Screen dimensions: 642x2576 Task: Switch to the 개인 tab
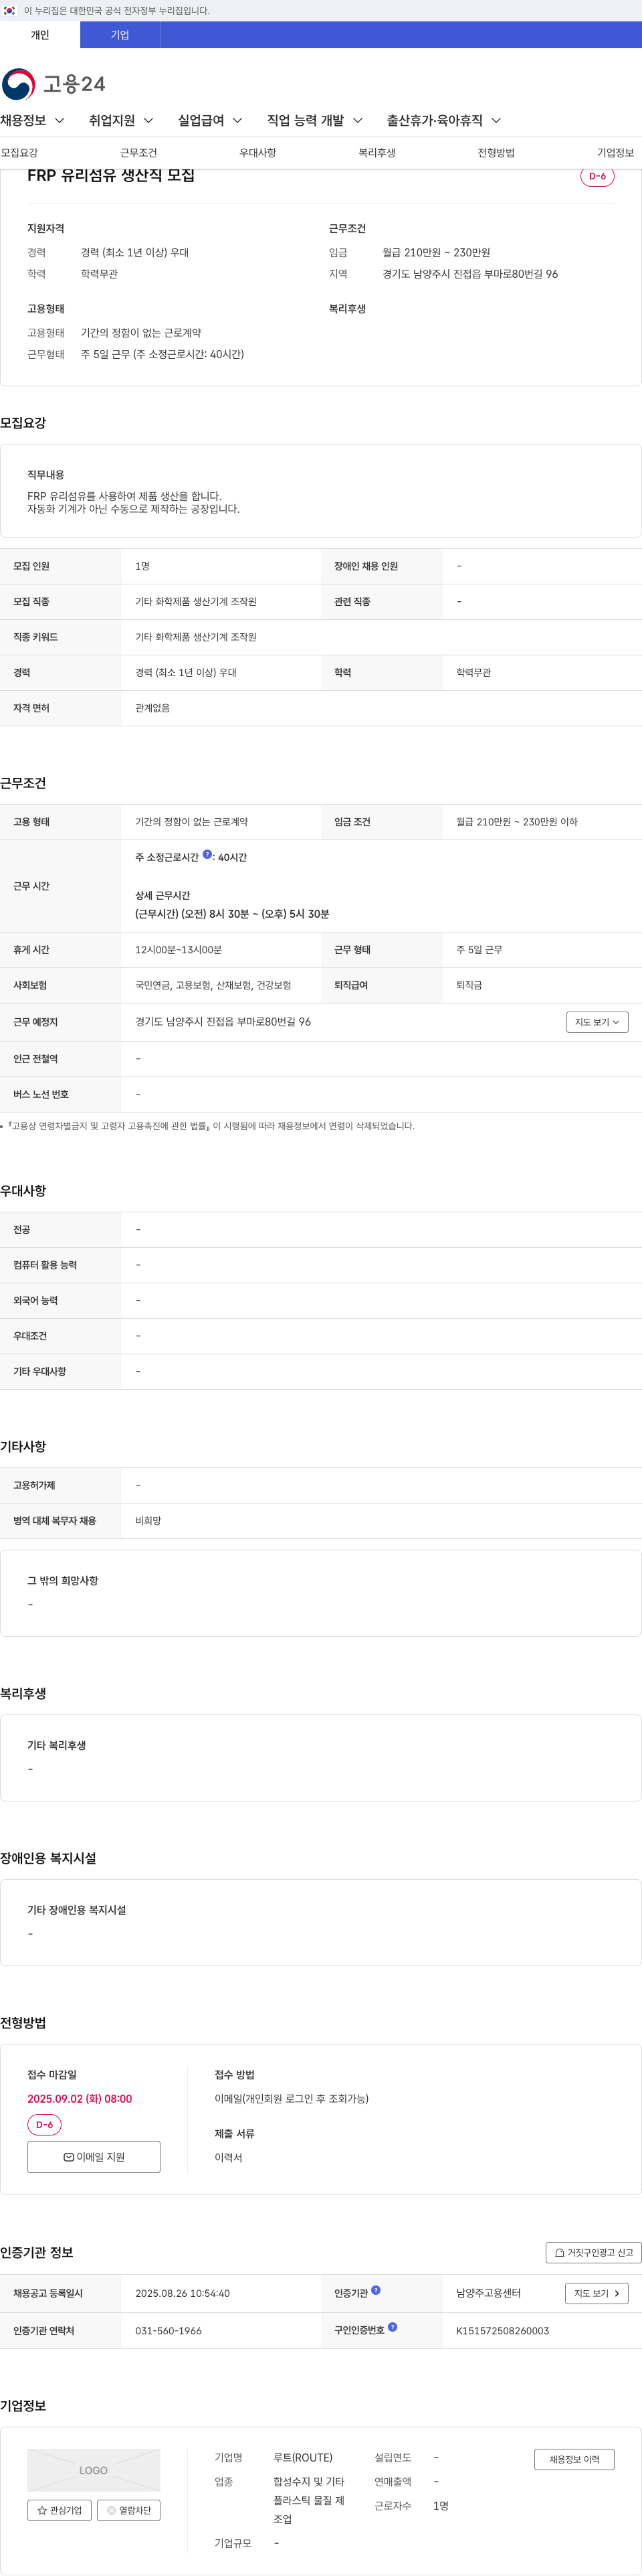(x=40, y=35)
